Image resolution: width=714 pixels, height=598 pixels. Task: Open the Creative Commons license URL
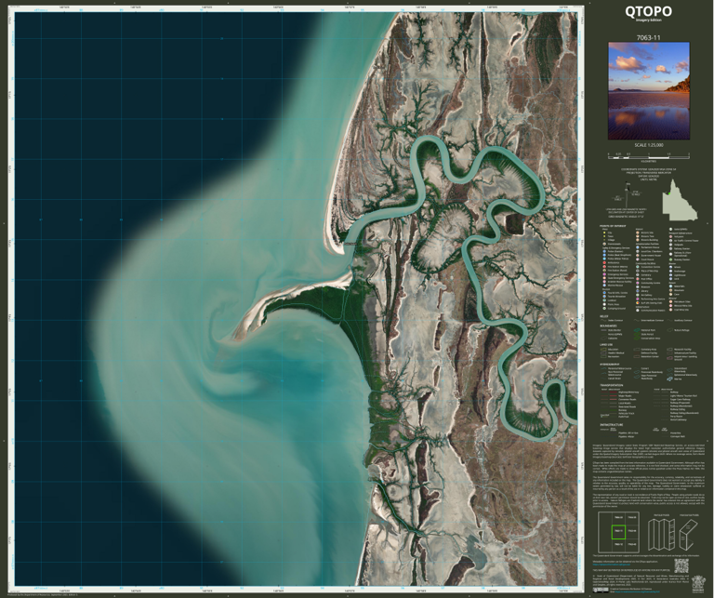637,591
